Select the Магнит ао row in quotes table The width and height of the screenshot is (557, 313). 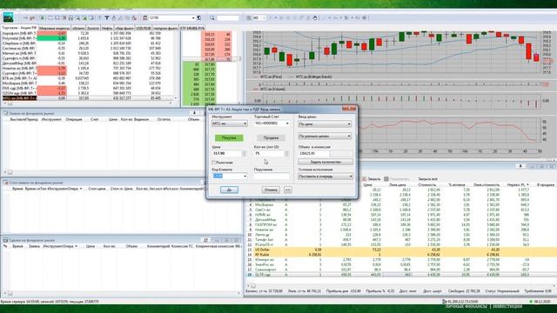point(87,53)
